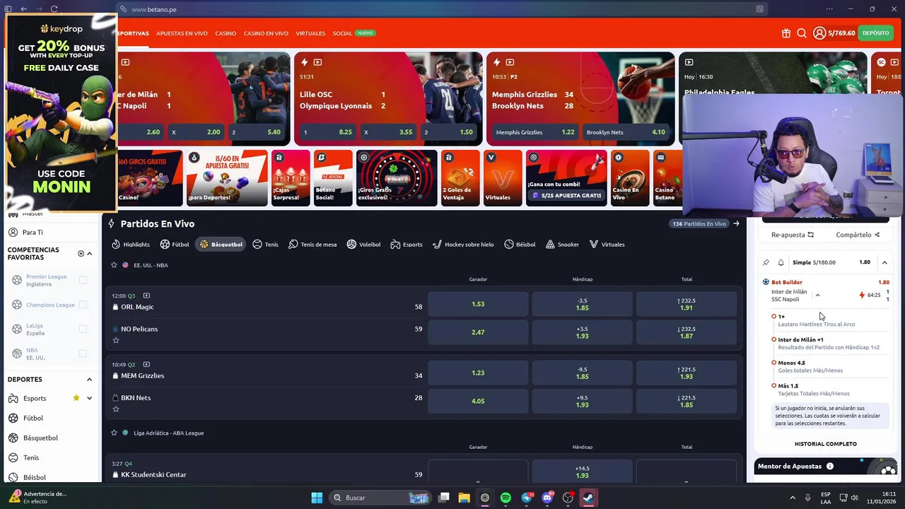Collapse Inter de Milán vs SSC Napoli selections

(x=817, y=296)
